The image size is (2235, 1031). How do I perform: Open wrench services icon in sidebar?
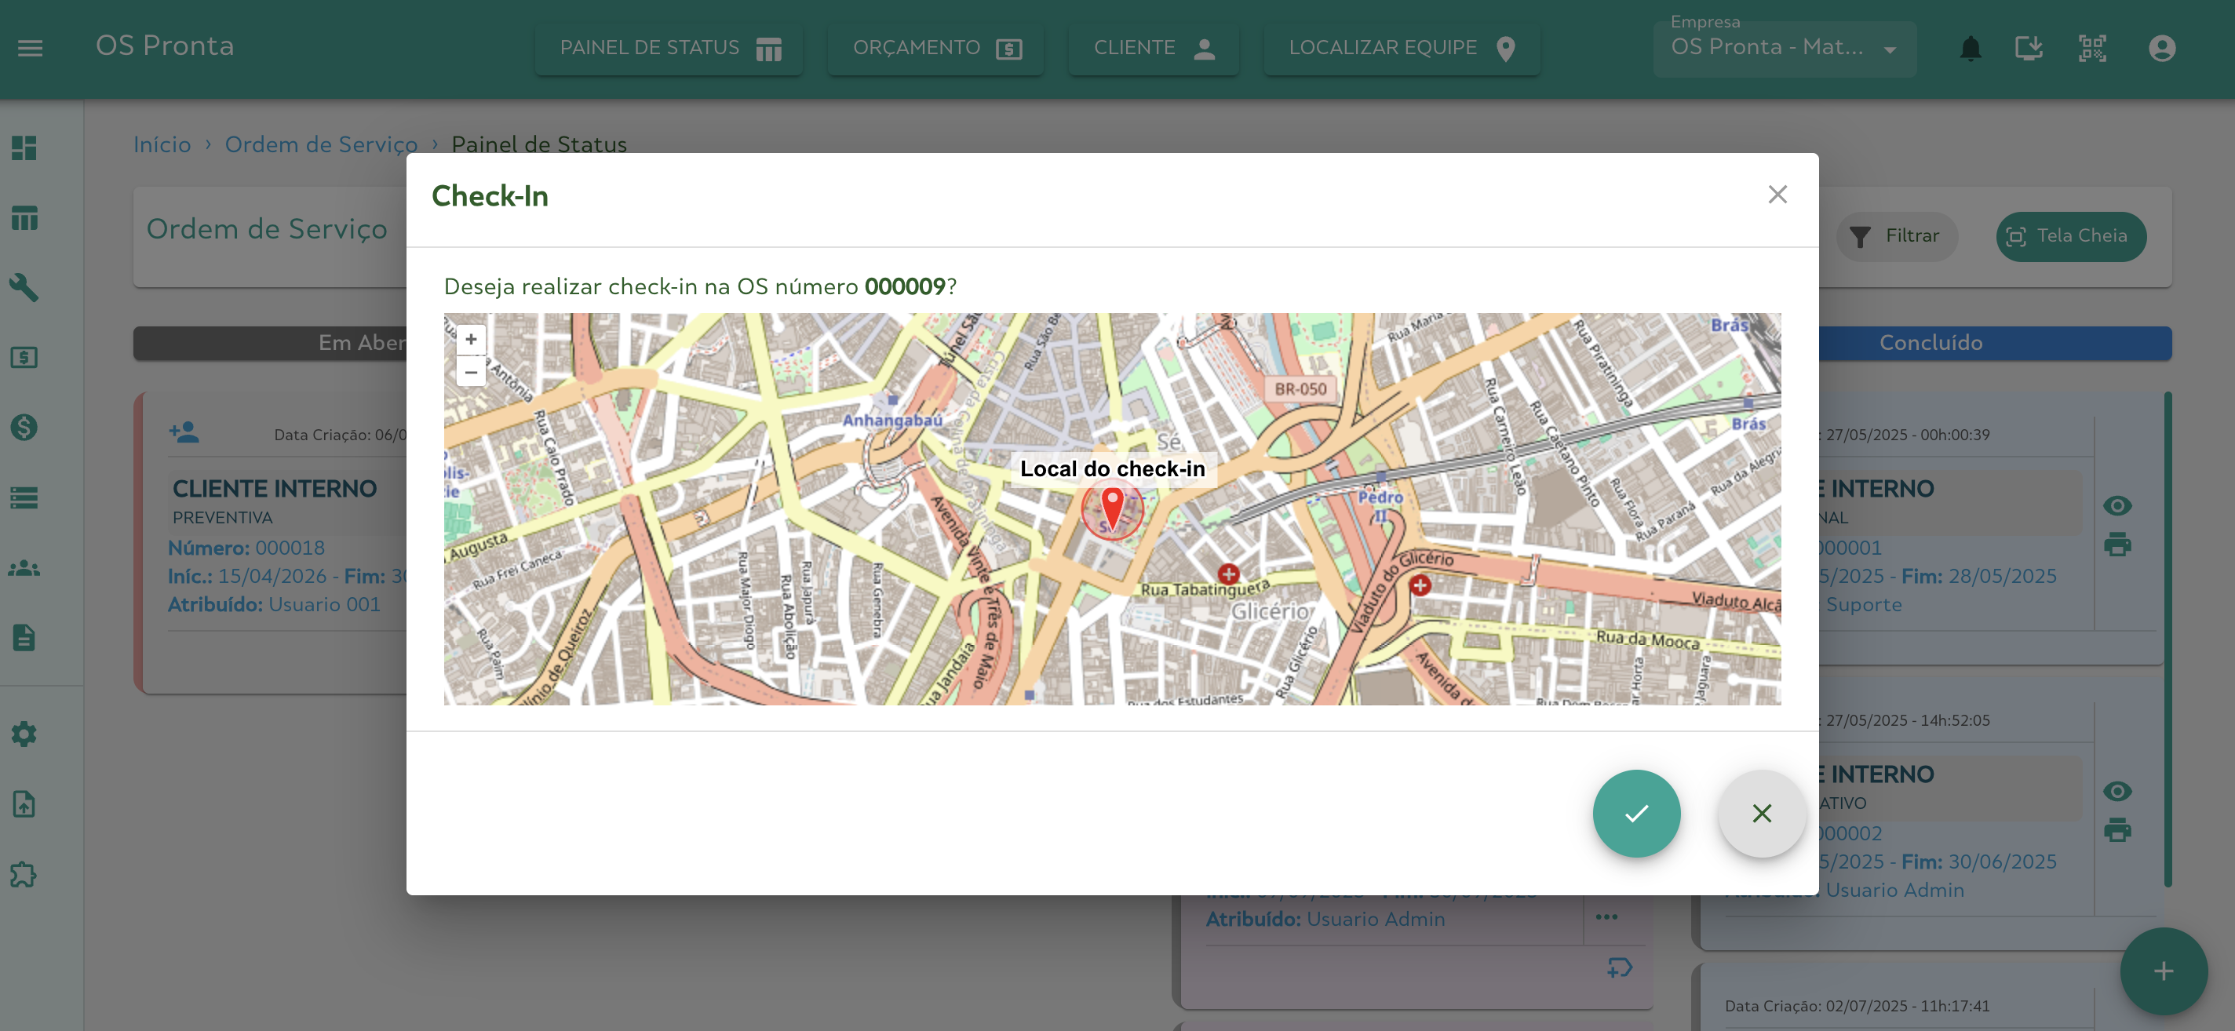coord(24,287)
